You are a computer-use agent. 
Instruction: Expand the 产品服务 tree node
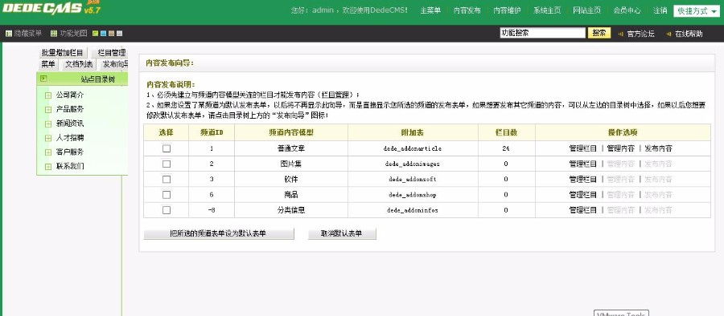[48, 110]
